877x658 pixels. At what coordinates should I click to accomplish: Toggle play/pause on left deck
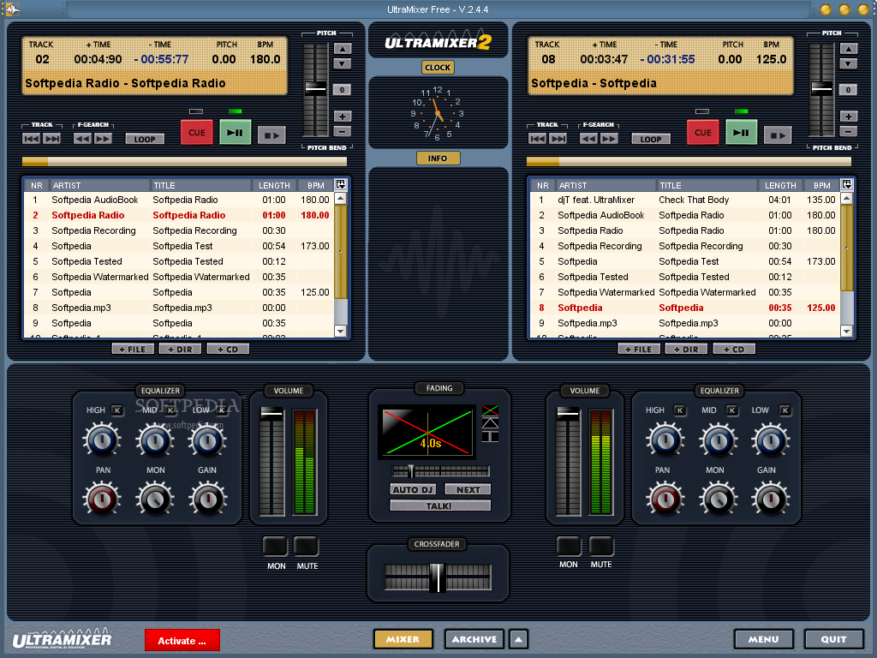pos(235,133)
